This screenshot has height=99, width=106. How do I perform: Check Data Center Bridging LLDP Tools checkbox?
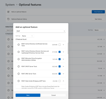(x=60, y=81)
